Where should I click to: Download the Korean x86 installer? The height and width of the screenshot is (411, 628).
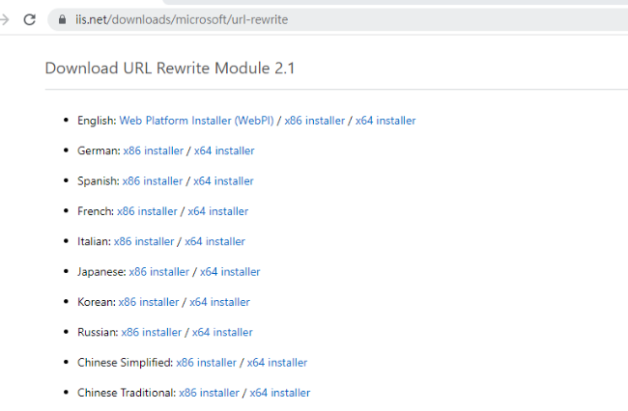[149, 302]
